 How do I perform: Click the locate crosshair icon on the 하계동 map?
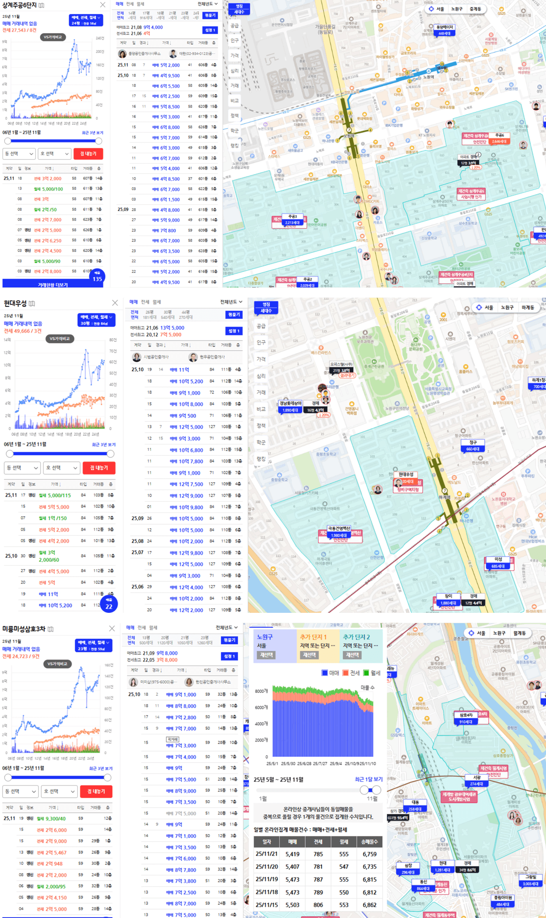pos(479,307)
